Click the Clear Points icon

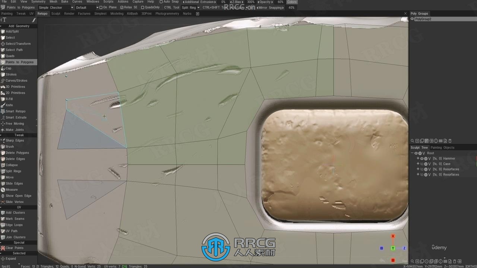pos(3,248)
